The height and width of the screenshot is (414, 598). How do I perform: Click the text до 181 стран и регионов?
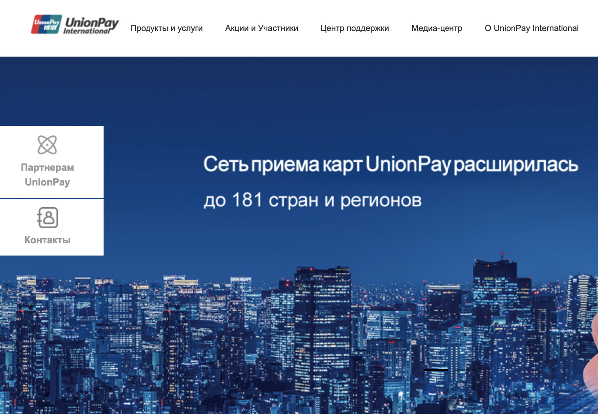[x=312, y=200]
